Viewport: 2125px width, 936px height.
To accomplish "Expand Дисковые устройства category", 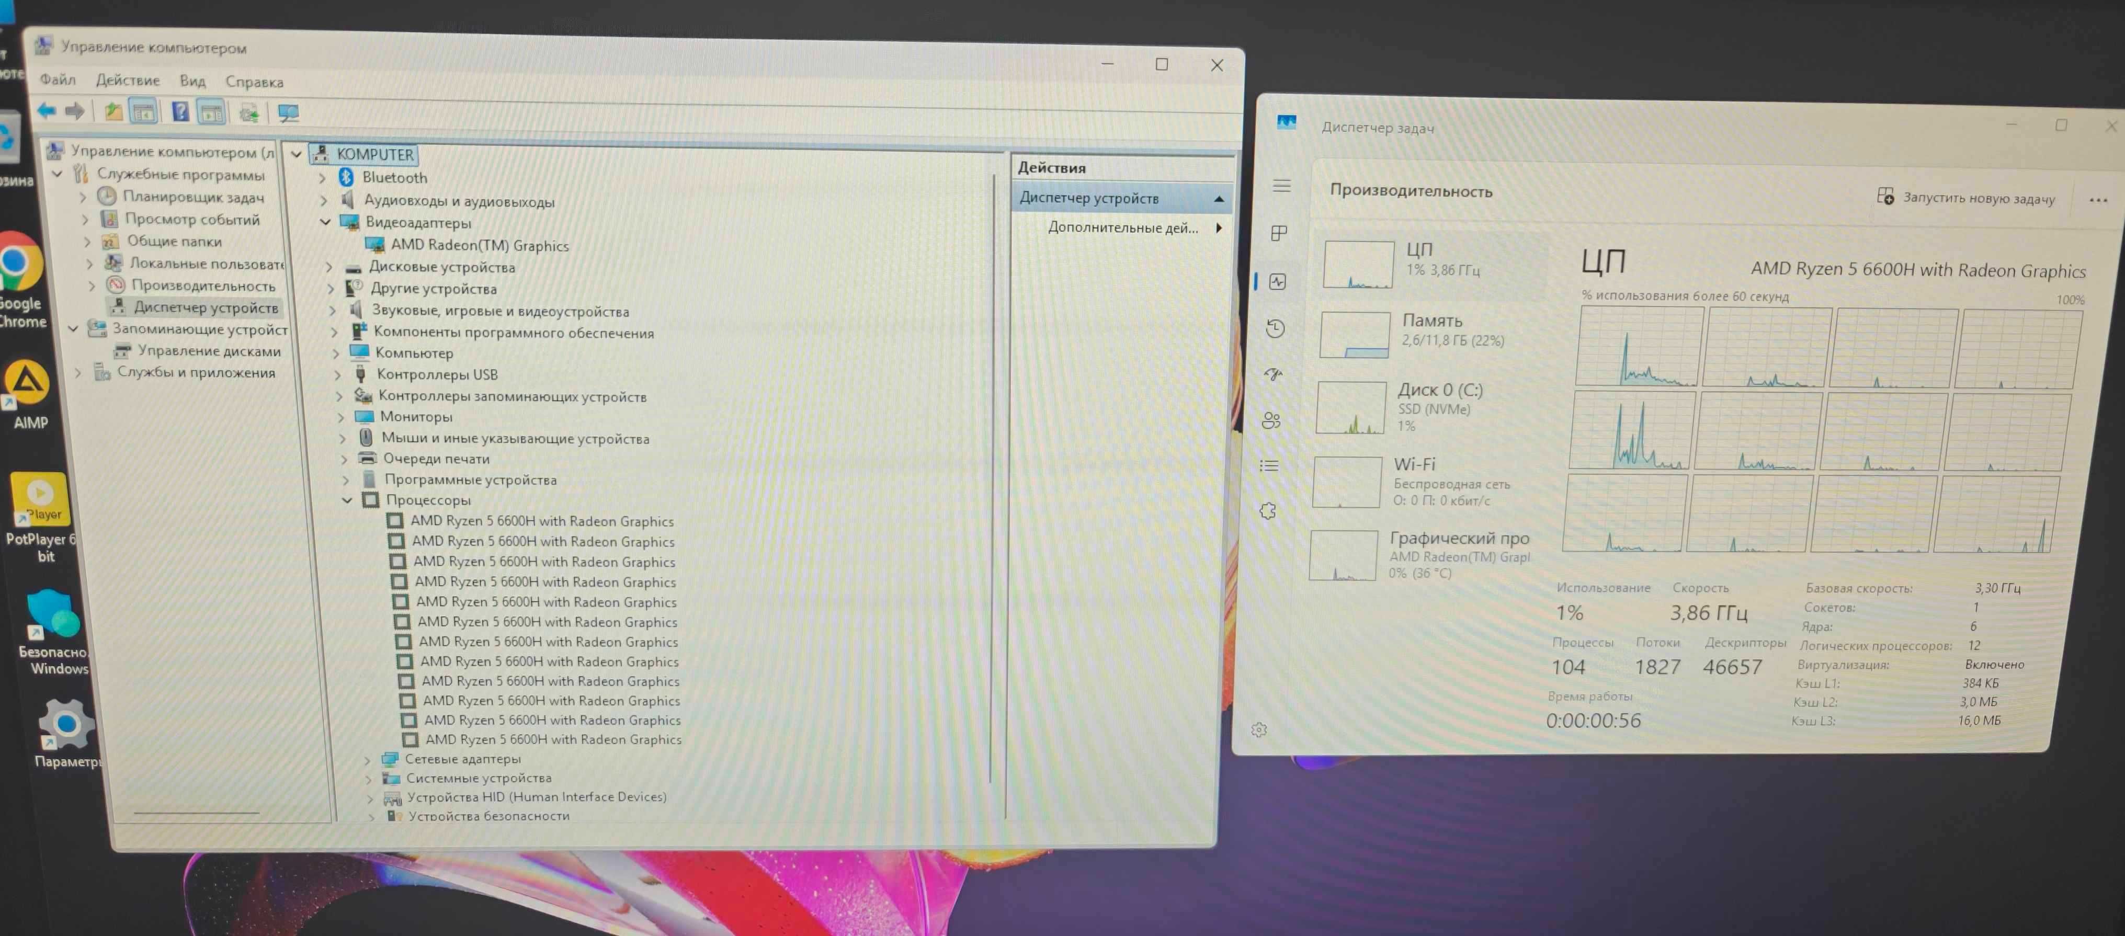I will [328, 266].
